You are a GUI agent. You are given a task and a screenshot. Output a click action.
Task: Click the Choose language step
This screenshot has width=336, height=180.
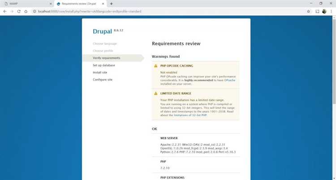[105, 44]
